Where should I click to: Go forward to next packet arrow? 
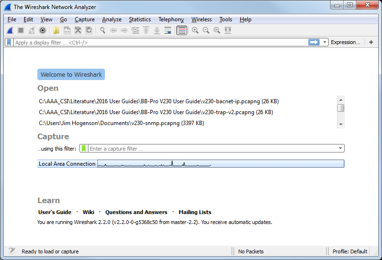[124, 30]
